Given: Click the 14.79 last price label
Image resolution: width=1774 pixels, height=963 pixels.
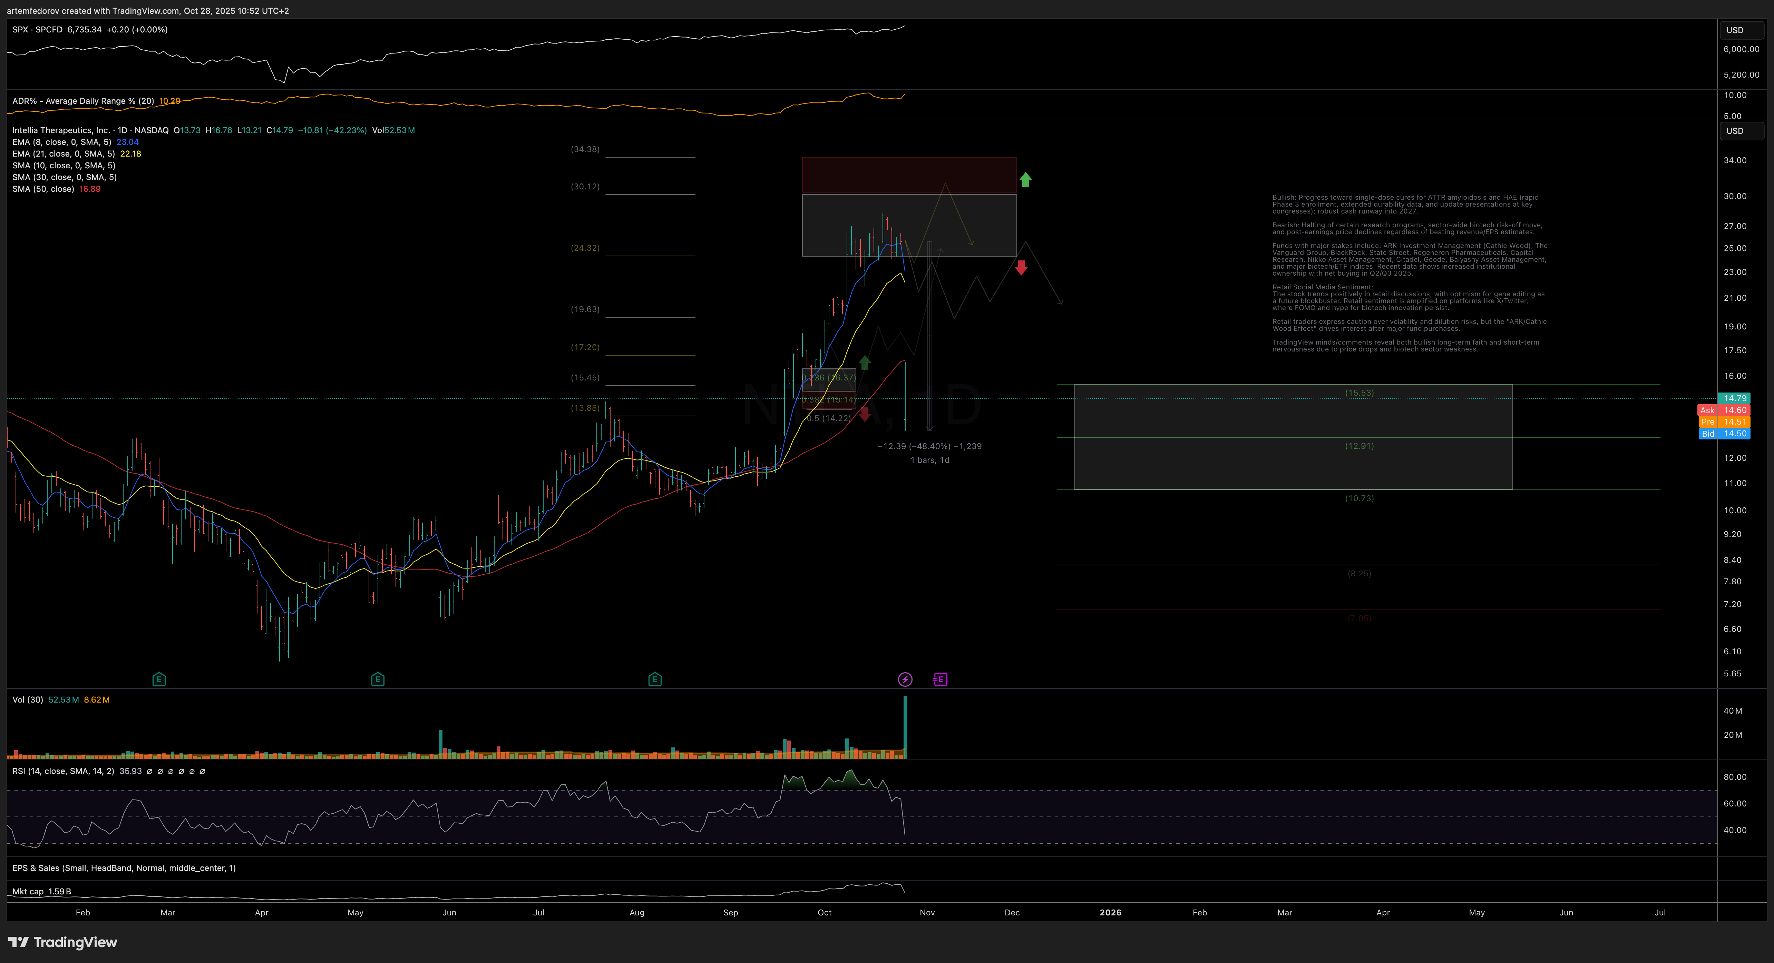Looking at the screenshot, I should pos(1735,398).
